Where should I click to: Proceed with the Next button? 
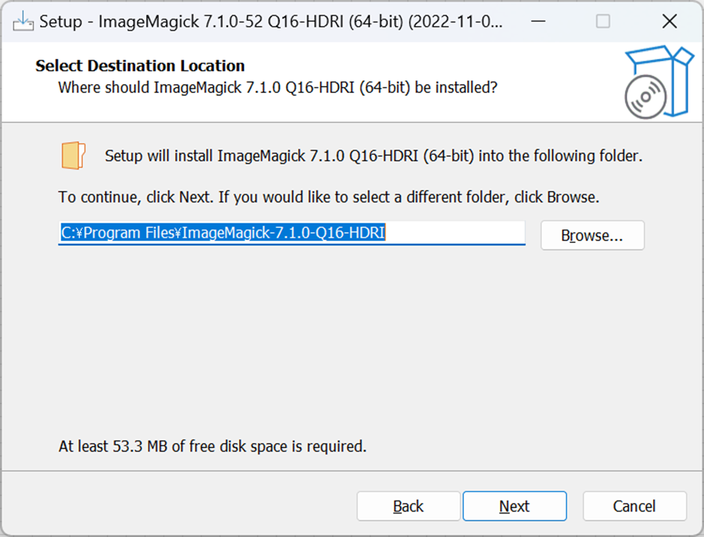pos(514,506)
